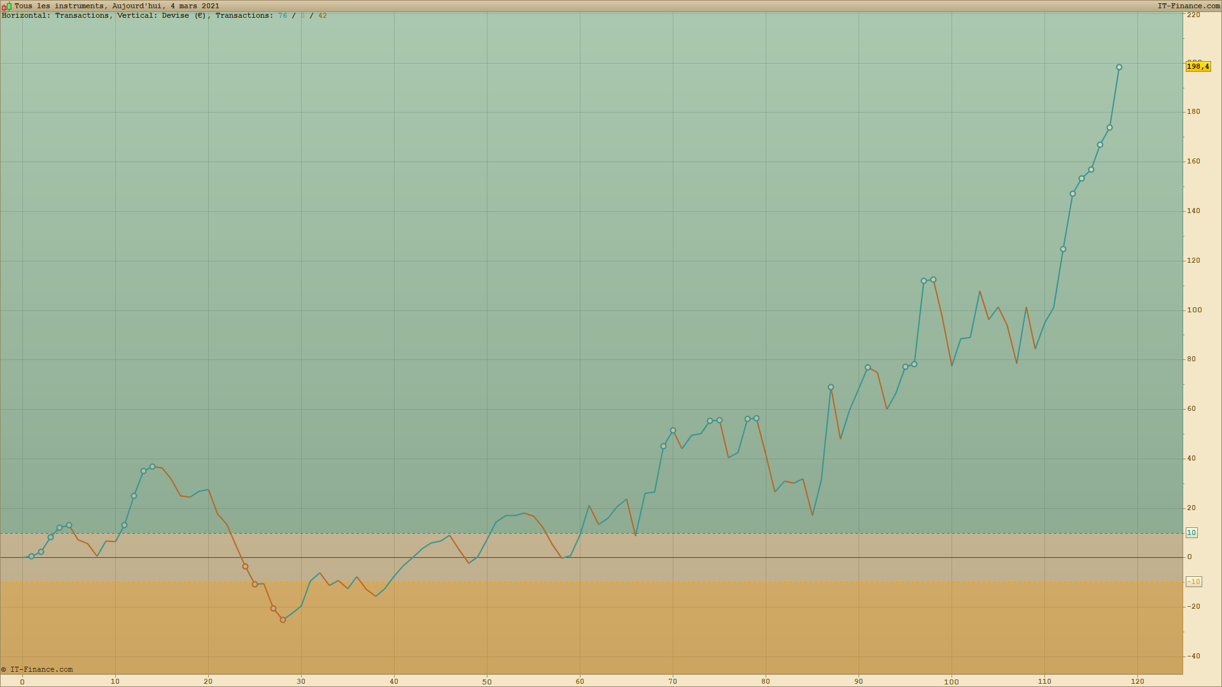Click the x-axis label 120
Screen dimensions: 1222x687
[1137, 681]
